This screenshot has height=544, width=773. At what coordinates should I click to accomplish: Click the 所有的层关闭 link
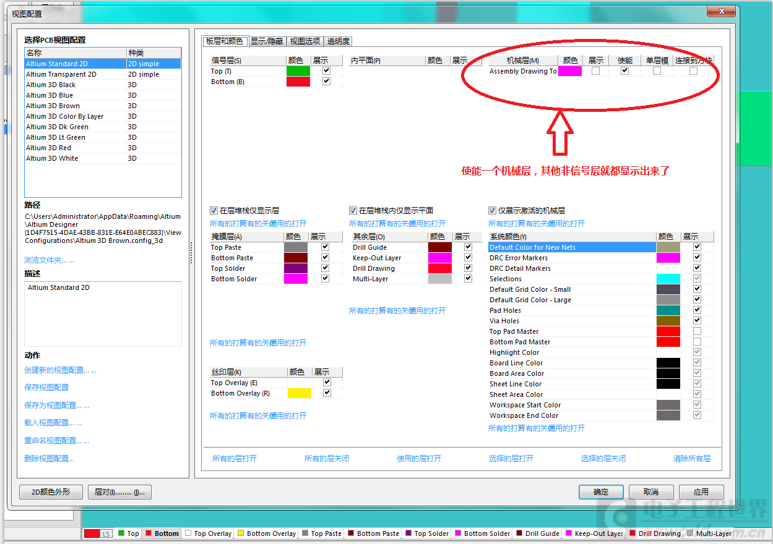[327, 459]
